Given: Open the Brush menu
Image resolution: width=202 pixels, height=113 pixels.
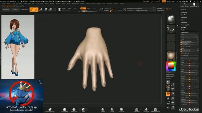Looking at the screenshot, I should coord(8,3).
